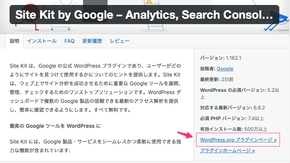Select the レビュー tab
290x163 pixels.
point(120,41)
